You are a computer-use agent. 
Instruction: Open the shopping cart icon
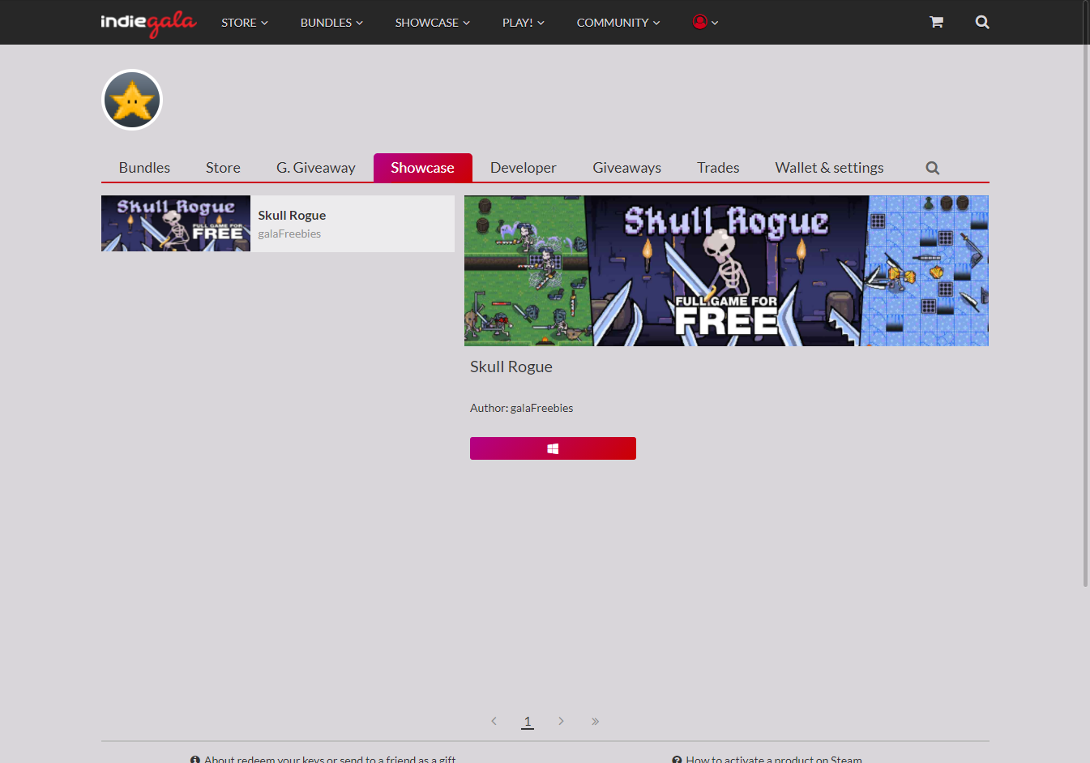point(936,22)
